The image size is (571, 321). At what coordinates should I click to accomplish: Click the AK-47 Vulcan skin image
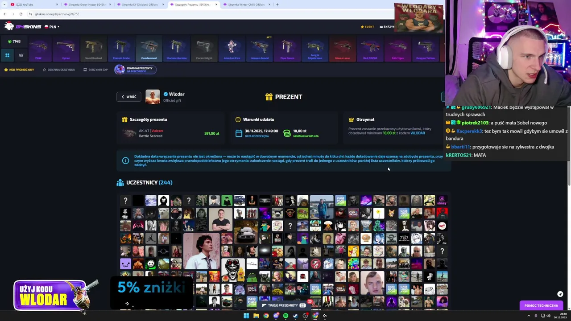pos(129,133)
